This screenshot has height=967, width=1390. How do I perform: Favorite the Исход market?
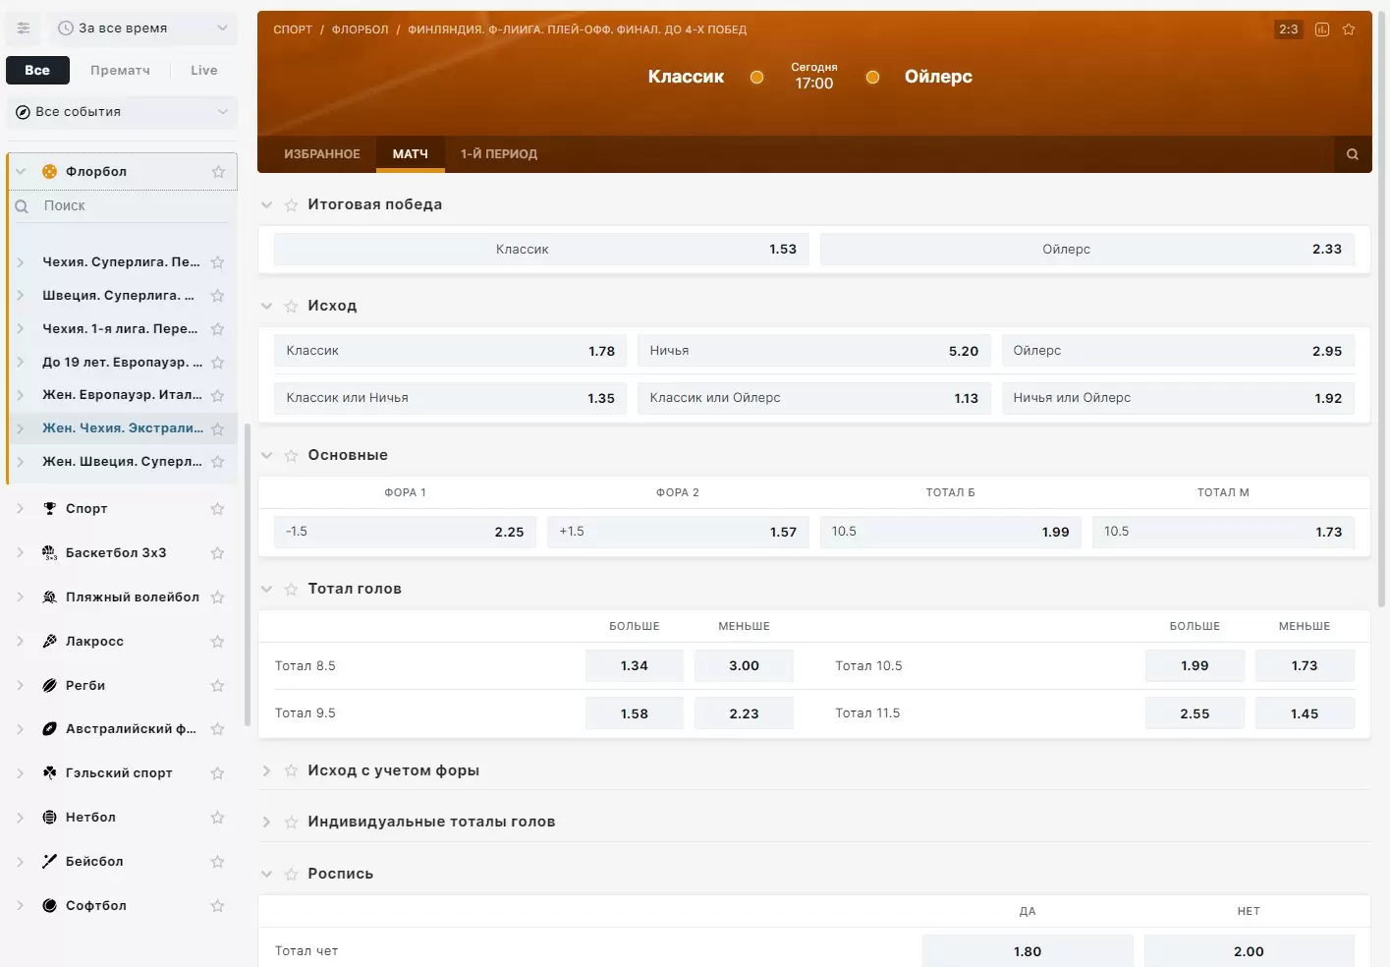tap(291, 307)
